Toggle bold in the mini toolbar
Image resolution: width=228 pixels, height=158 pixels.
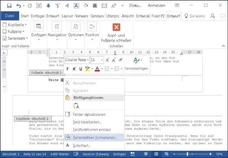pyautogui.click(x=68, y=69)
